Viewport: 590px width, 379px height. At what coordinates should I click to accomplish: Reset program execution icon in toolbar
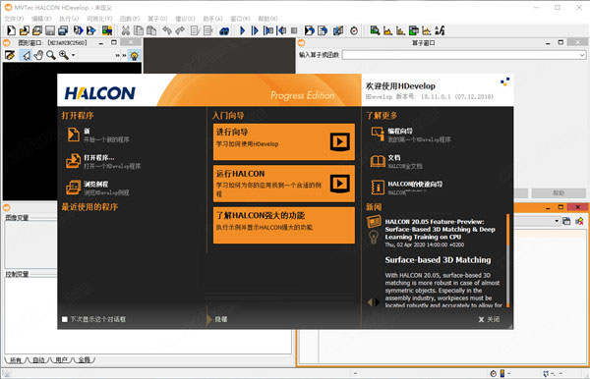(x=310, y=30)
